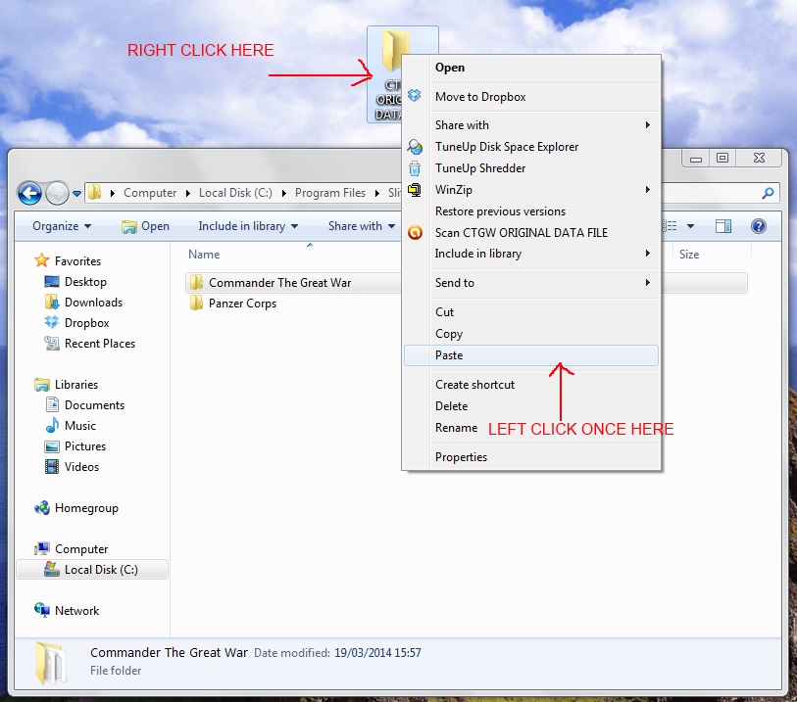The height and width of the screenshot is (702, 797).
Task: Click the Homegroup icon
Action: (42, 507)
